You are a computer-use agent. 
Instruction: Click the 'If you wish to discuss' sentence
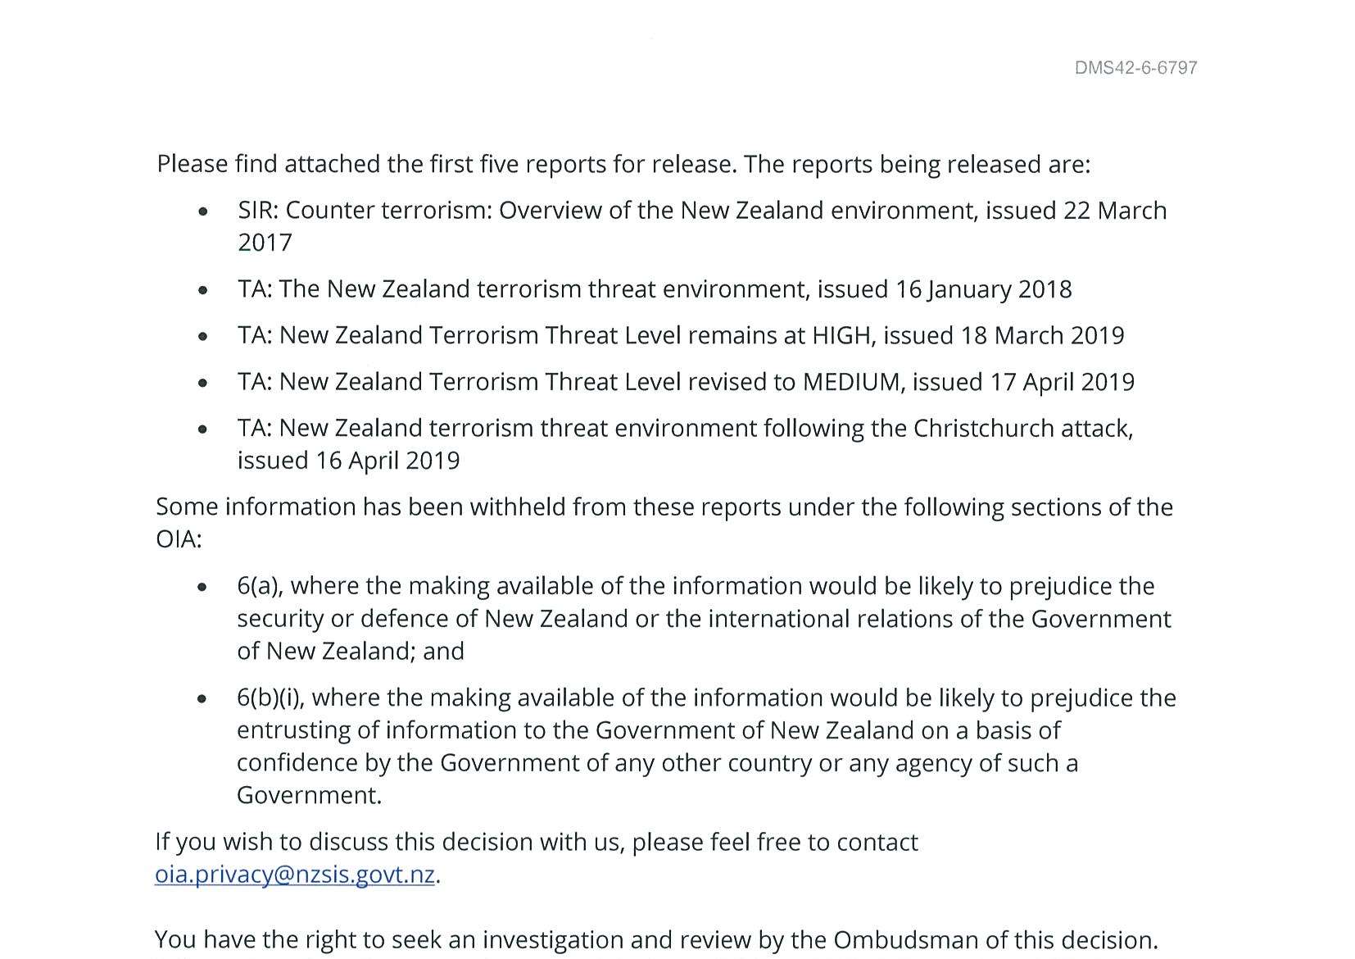[536, 843]
